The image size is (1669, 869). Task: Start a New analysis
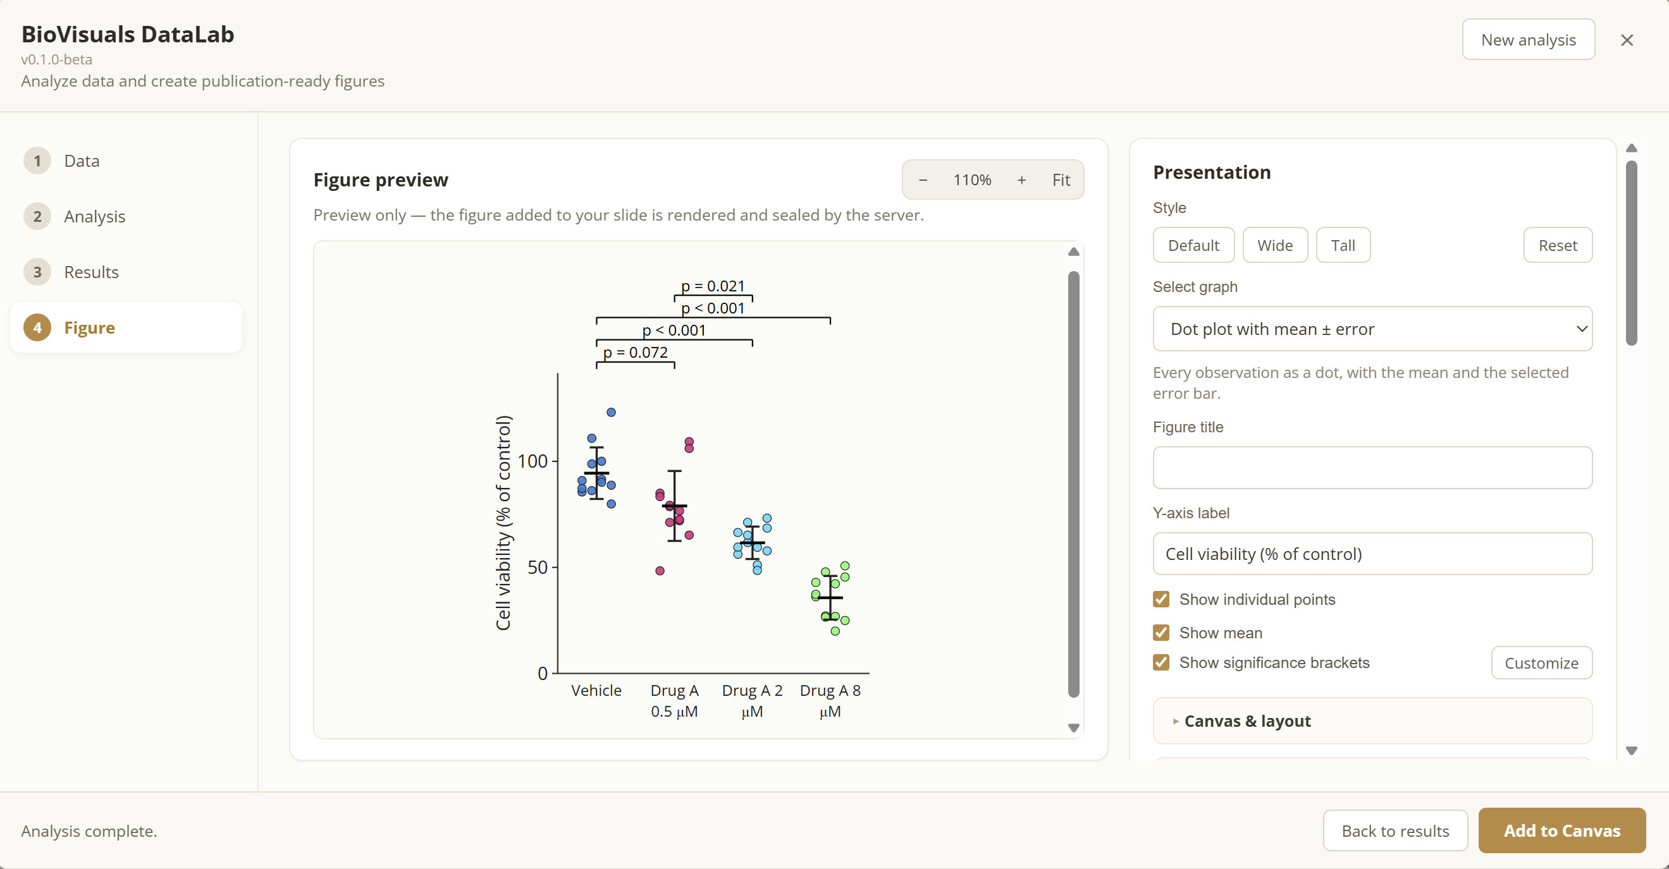pyautogui.click(x=1528, y=39)
